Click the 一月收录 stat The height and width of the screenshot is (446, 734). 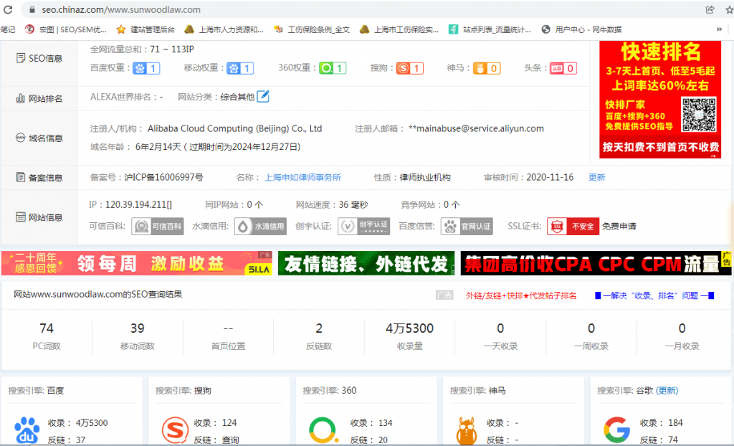[x=682, y=337]
